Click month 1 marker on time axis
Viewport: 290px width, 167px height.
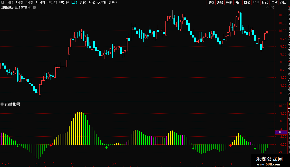pyautogui.click(x=161, y=164)
